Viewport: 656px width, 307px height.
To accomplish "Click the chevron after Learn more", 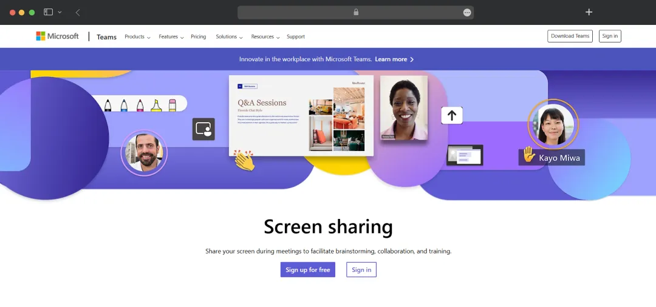I will coord(412,59).
